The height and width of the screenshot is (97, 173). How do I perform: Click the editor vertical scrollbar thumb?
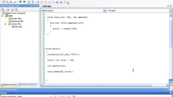[x=171, y=33]
